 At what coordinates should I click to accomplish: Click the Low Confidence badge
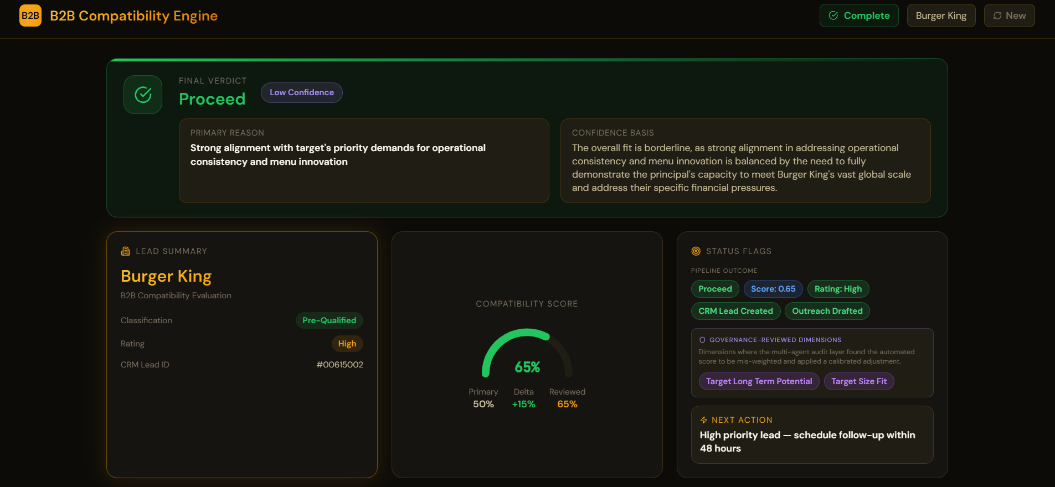pos(302,92)
